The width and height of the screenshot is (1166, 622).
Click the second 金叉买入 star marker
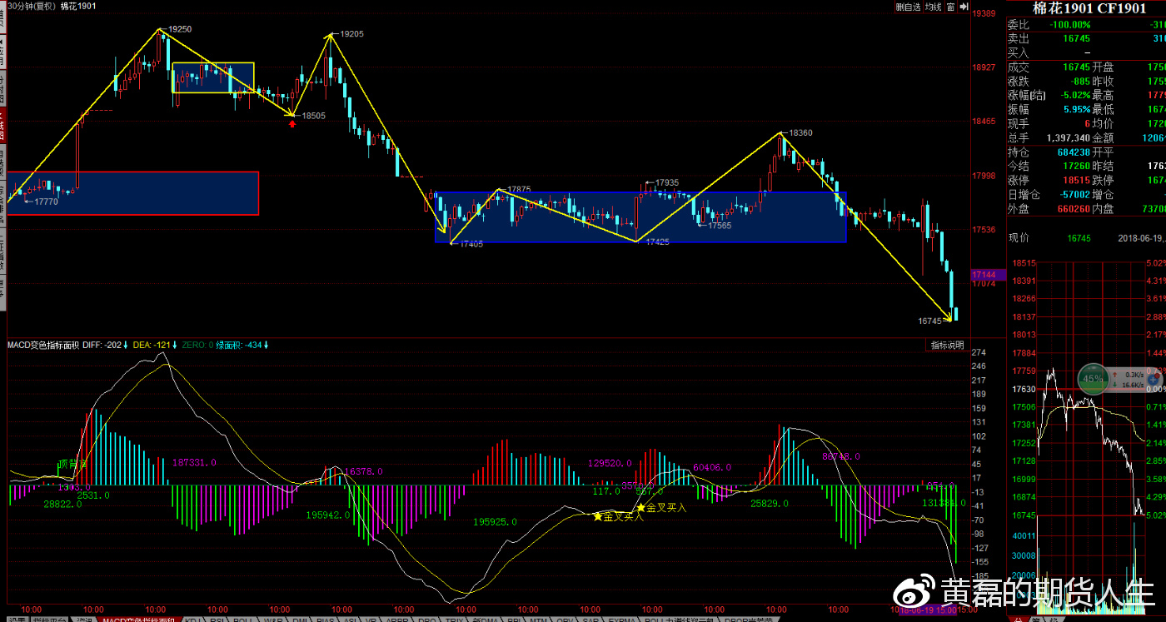click(x=640, y=507)
